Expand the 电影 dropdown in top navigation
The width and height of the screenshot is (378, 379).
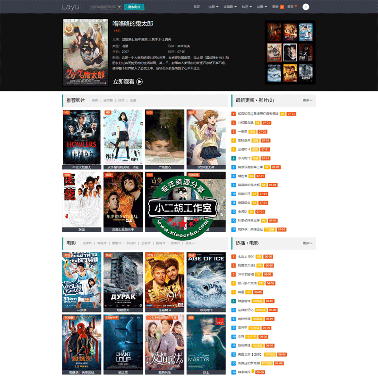213,7
